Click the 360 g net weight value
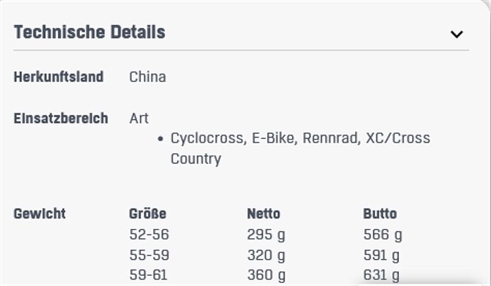The image size is (491, 286). click(266, 275)
